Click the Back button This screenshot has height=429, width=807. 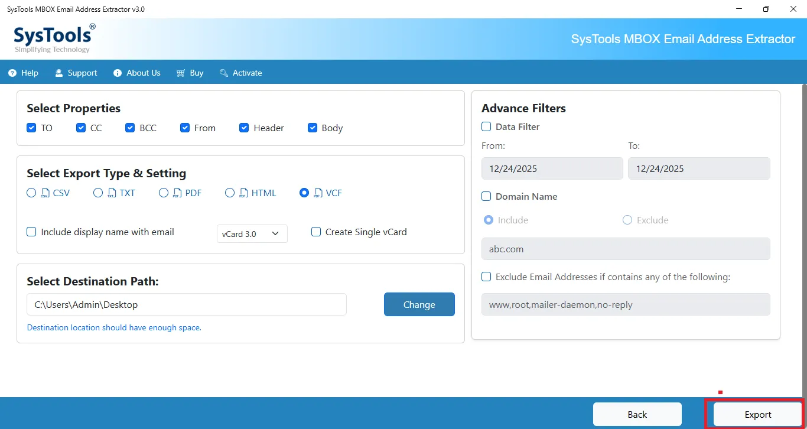(x=637, y=414)
